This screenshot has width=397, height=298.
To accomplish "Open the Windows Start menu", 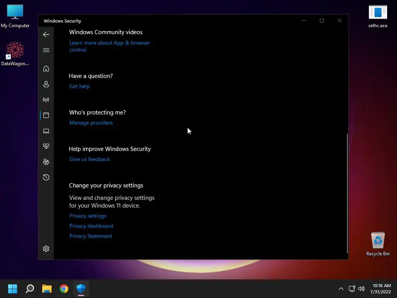I will click(12, 289).
